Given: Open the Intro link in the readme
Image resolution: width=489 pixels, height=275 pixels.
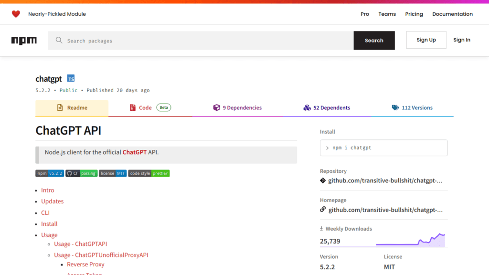Looking at the screenshot, I should [x=47, y=190].
